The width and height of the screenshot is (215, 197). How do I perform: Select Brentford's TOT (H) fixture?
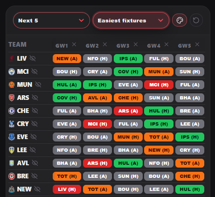click(67, 176)
